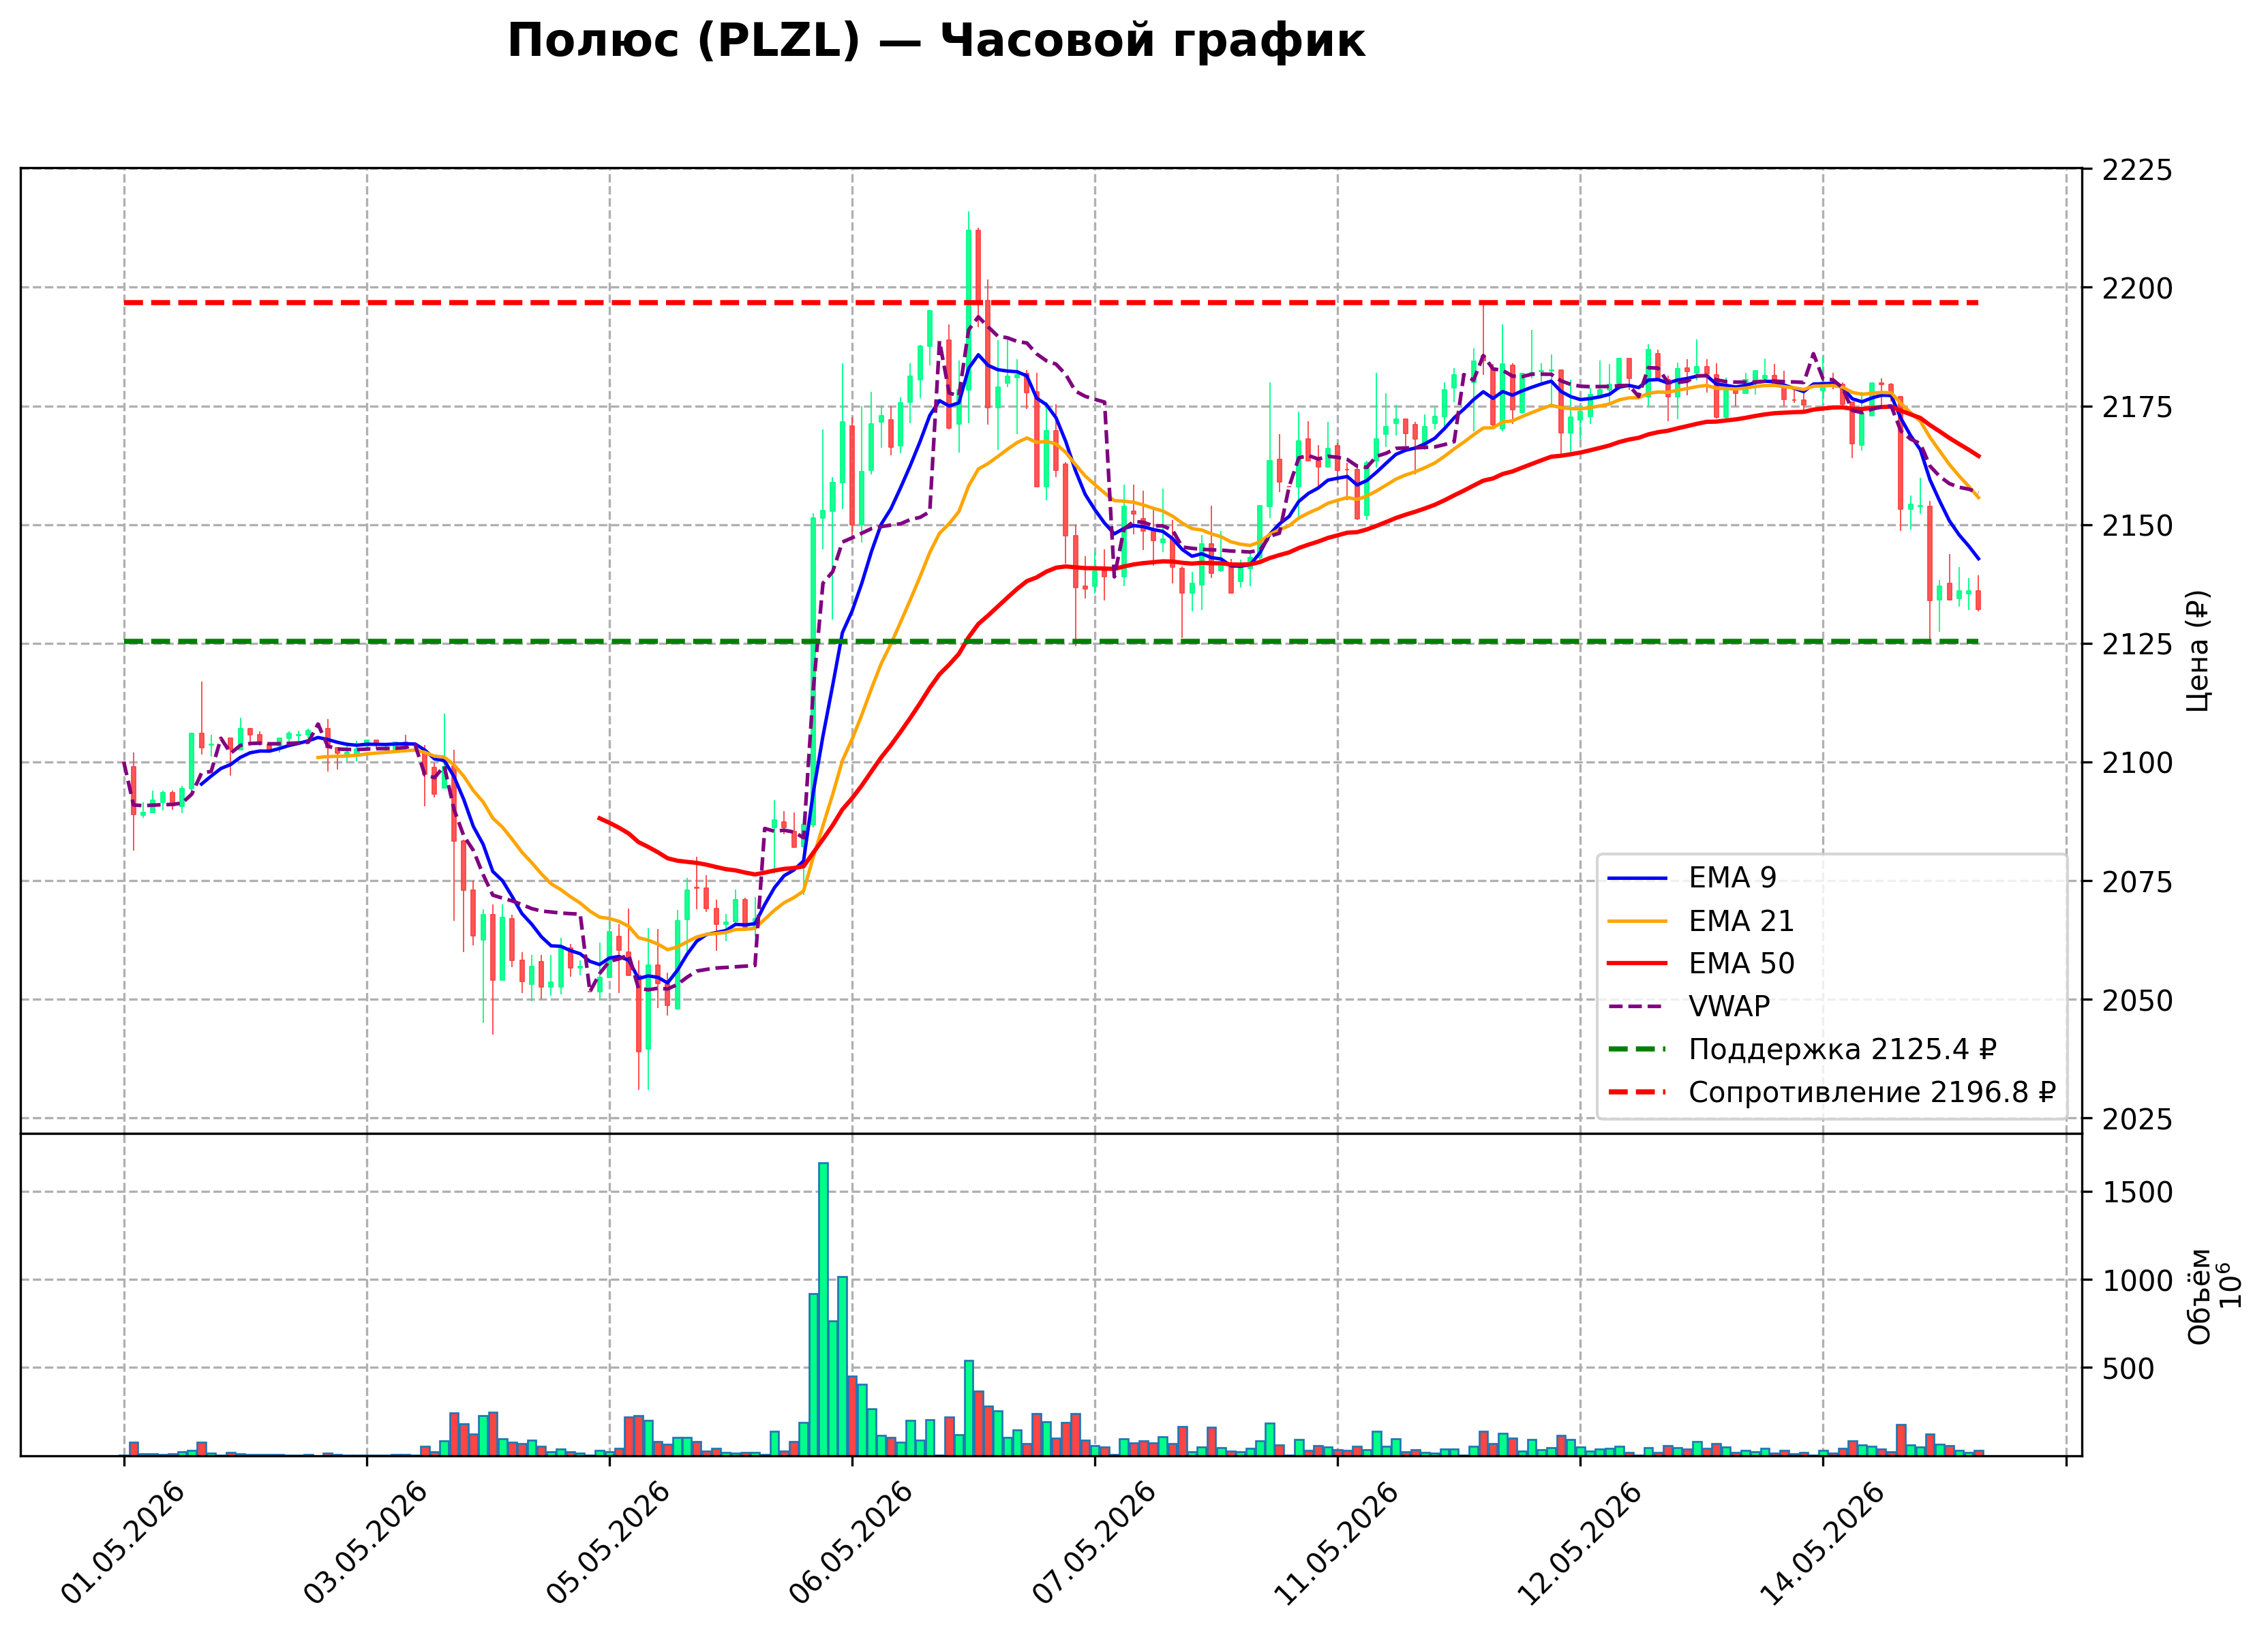
Task: Click the volume axis label "500"
Action: pos(2128,1369)
